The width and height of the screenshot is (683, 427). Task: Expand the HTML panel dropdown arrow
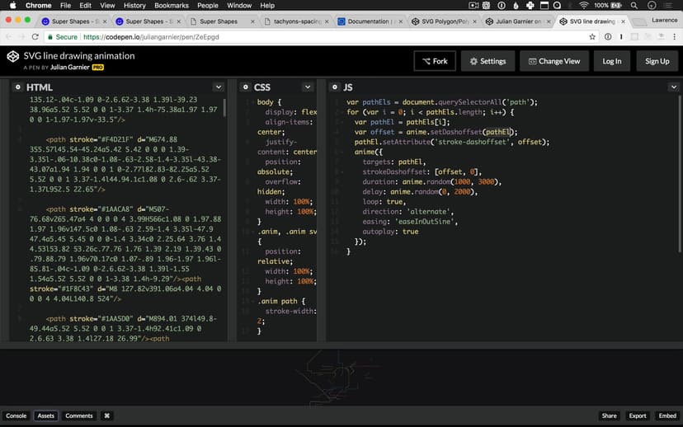[x=219, y=87]
